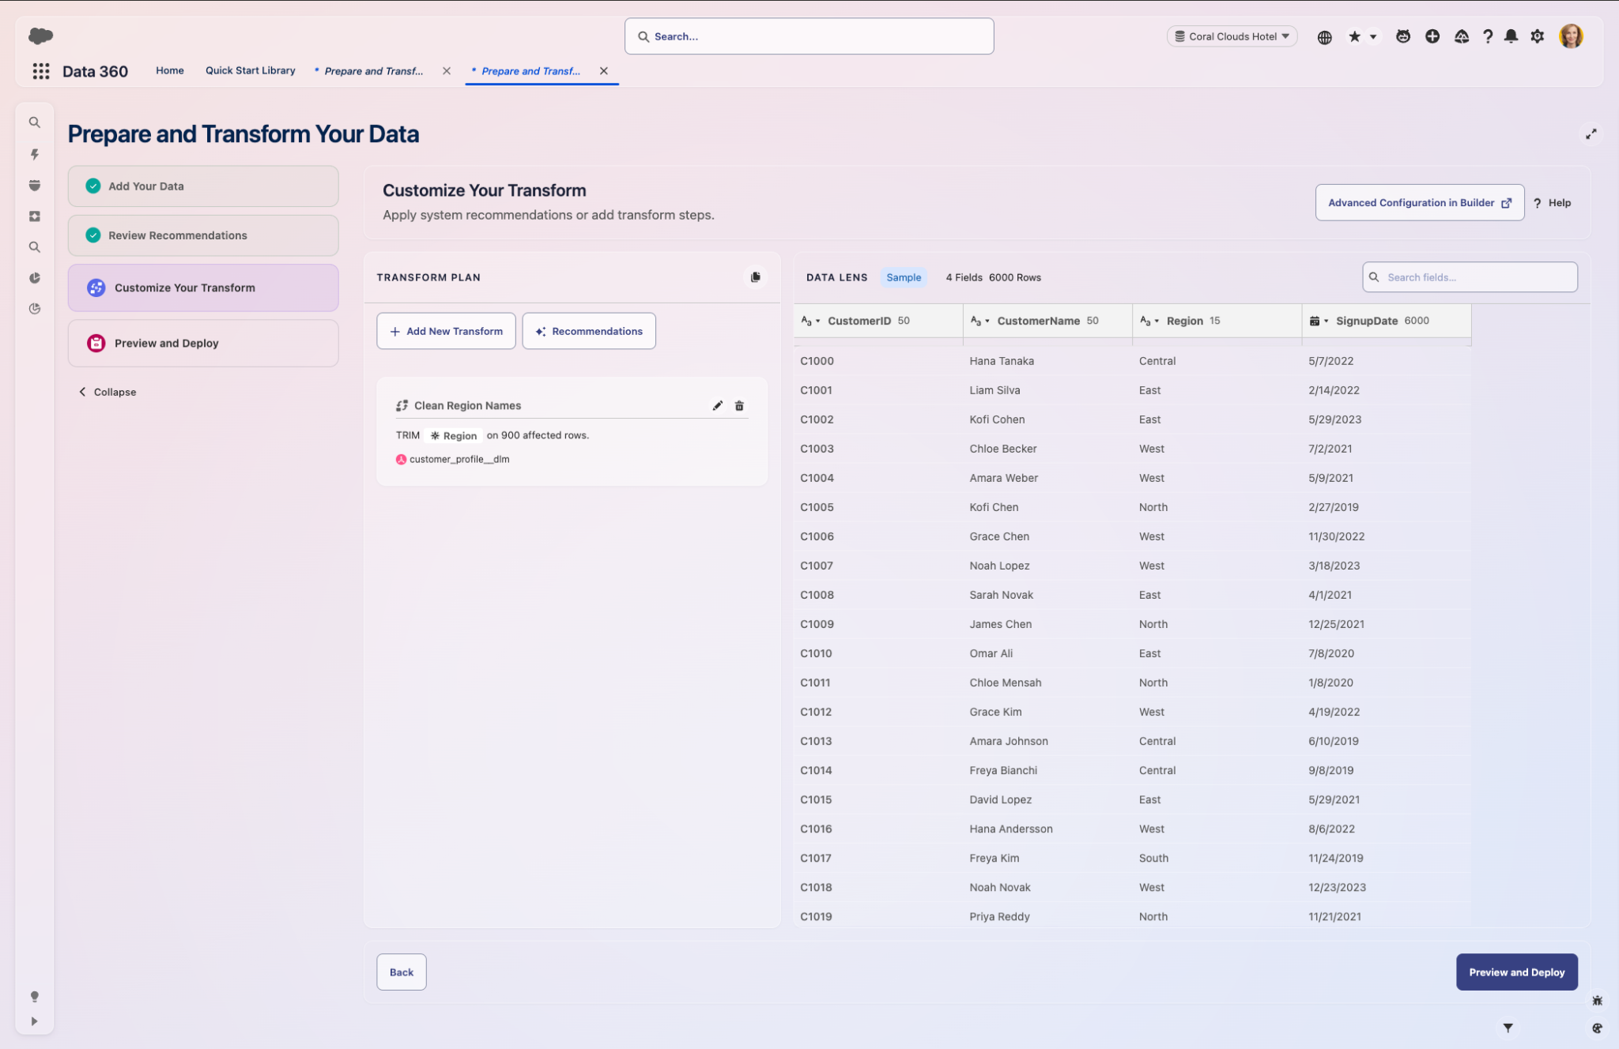Open the CustomerID column type dropdown

[811, 321]
